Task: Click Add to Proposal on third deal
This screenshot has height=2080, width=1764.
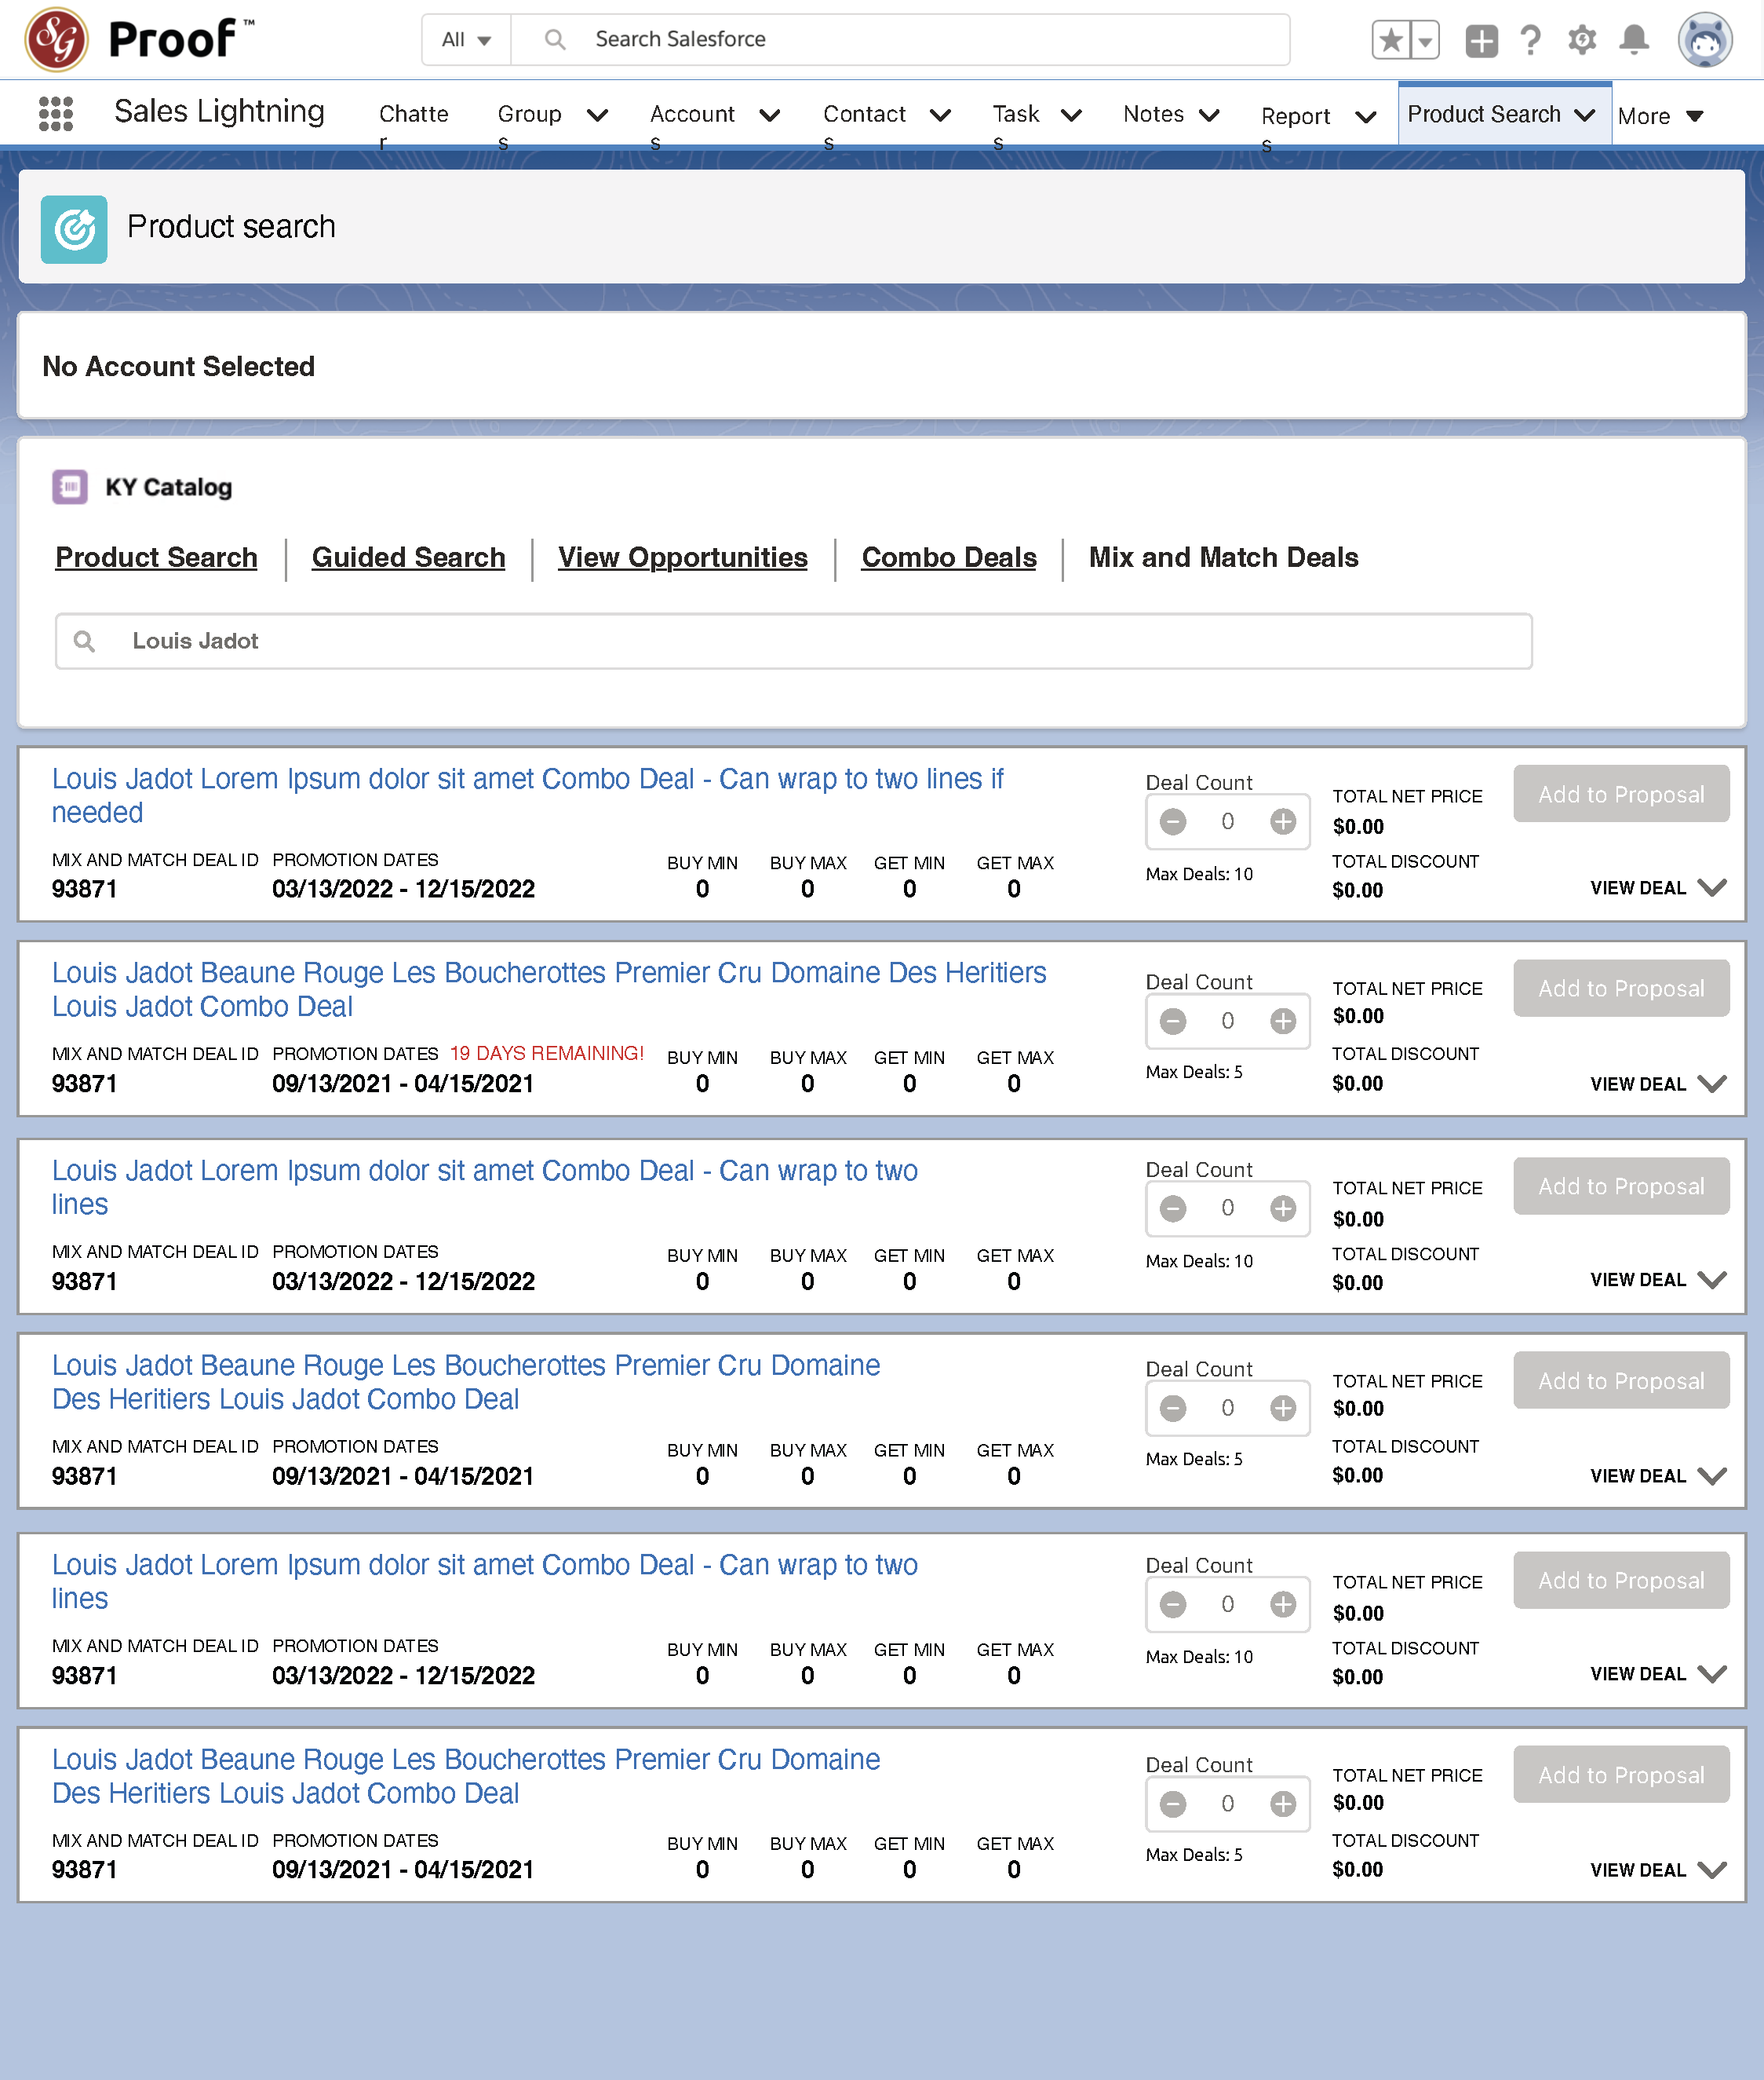Action: [x=1620, y=1186]
